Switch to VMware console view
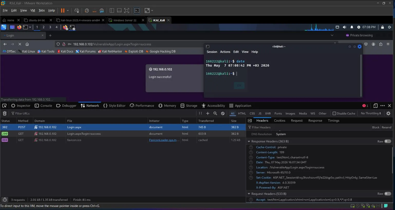The width and height of the screenshot is (395, 210). (x=137, y=10)
